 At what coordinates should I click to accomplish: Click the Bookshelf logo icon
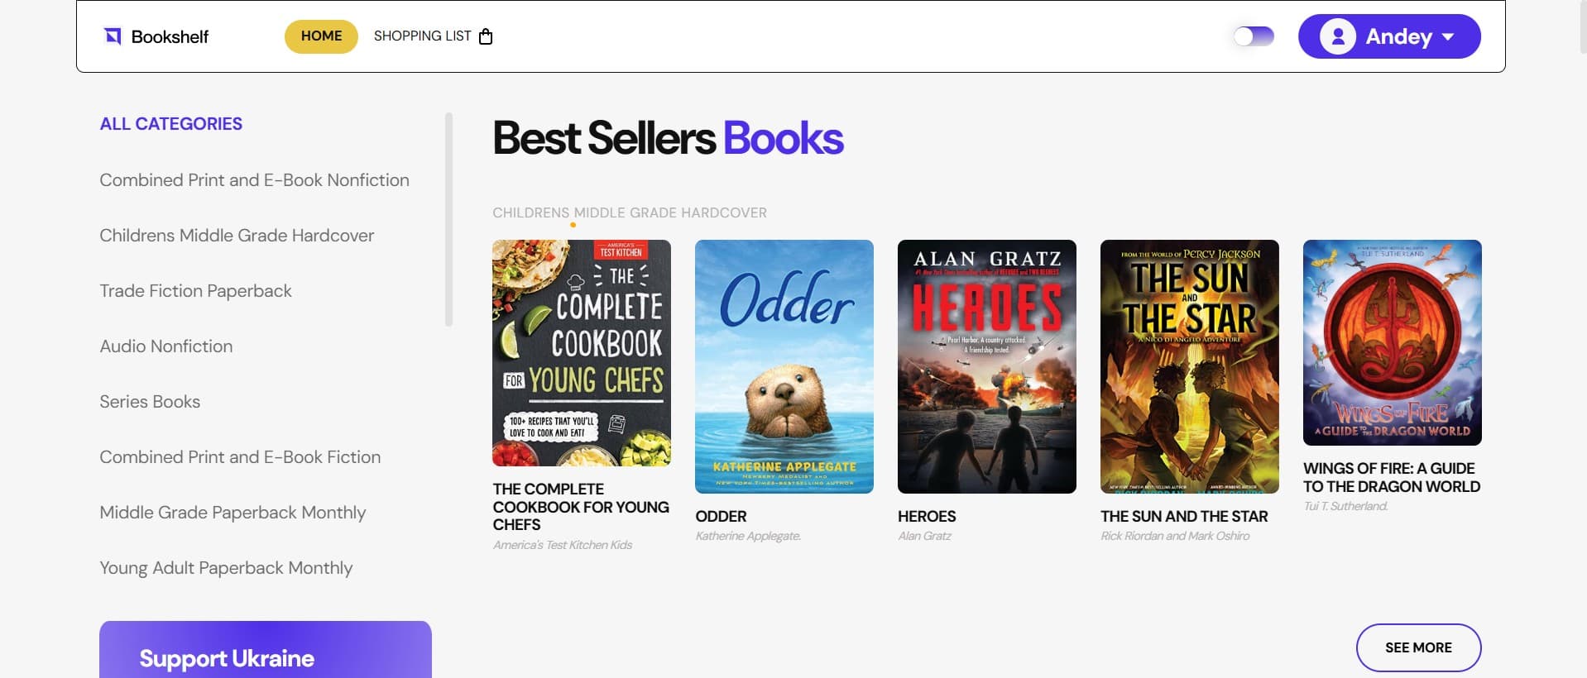tap(113, 36)
